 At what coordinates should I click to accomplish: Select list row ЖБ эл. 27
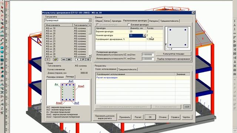pyautogui.click(x=67, y=52)
